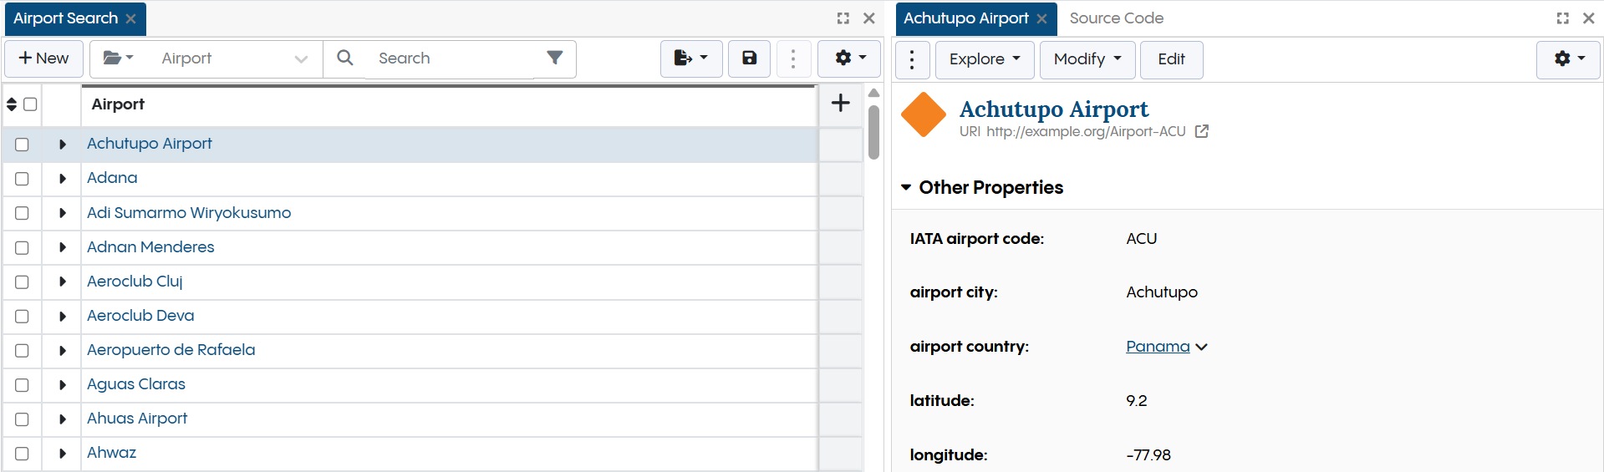Expand the Ahuas Airport row

point(62,419)
